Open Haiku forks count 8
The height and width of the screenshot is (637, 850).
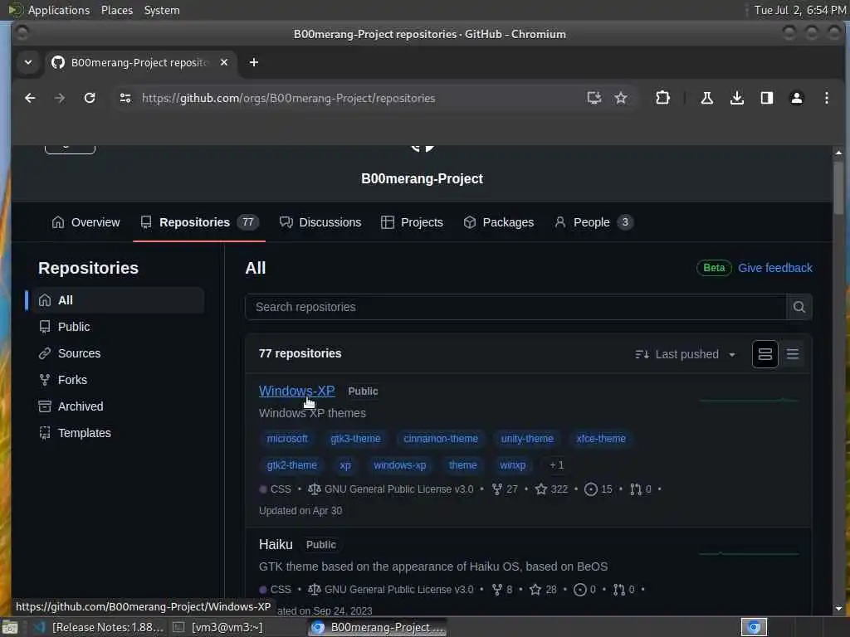coord(502,590)
